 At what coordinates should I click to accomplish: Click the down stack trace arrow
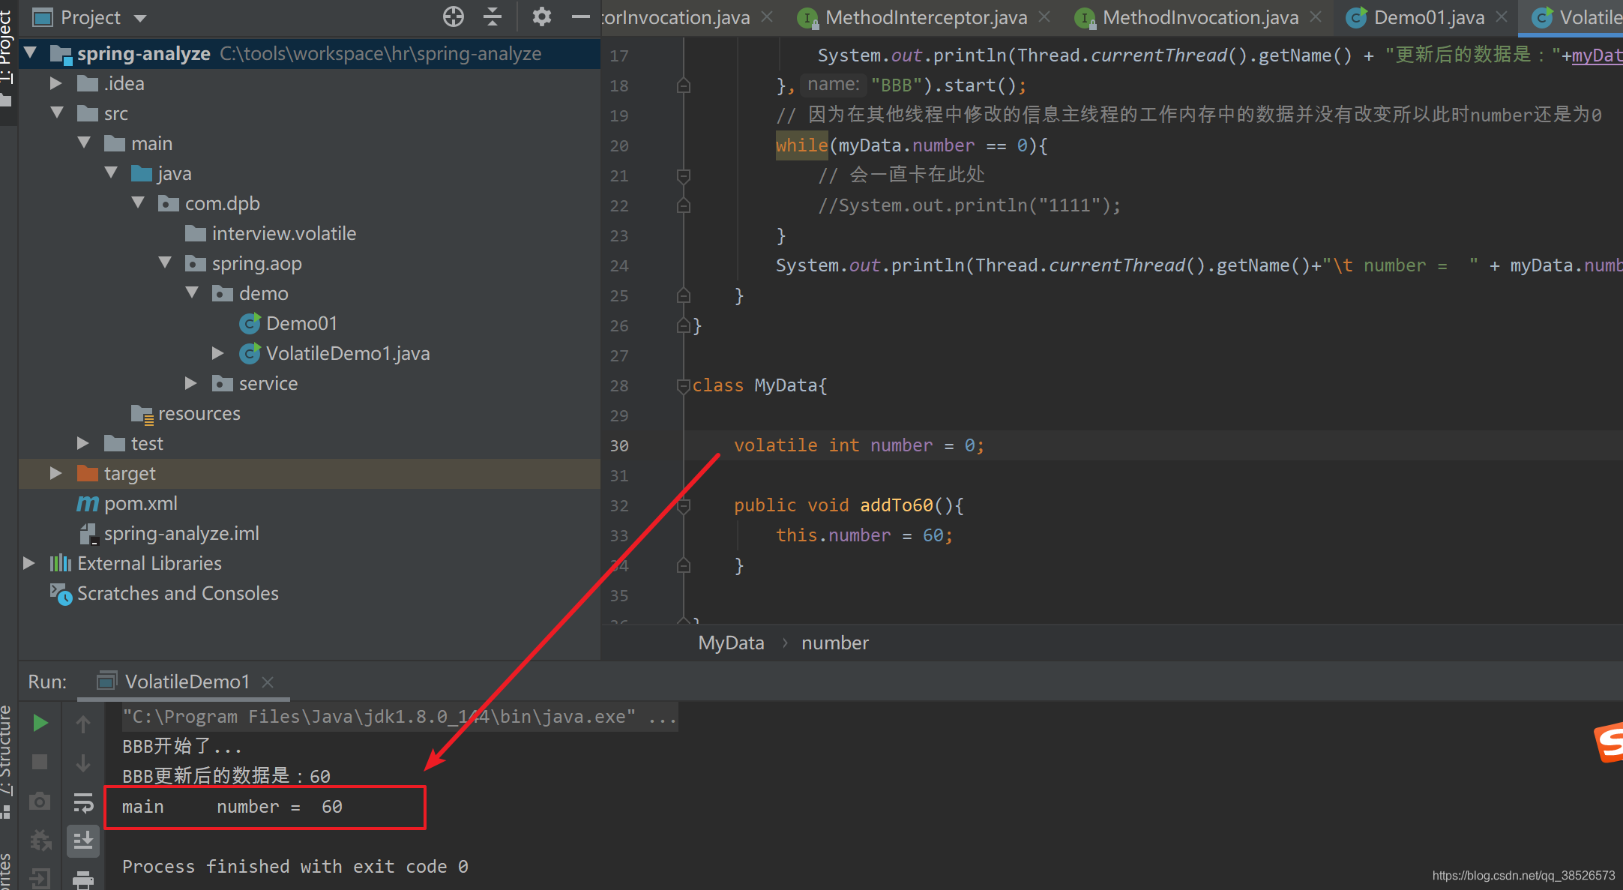(83, 763)
